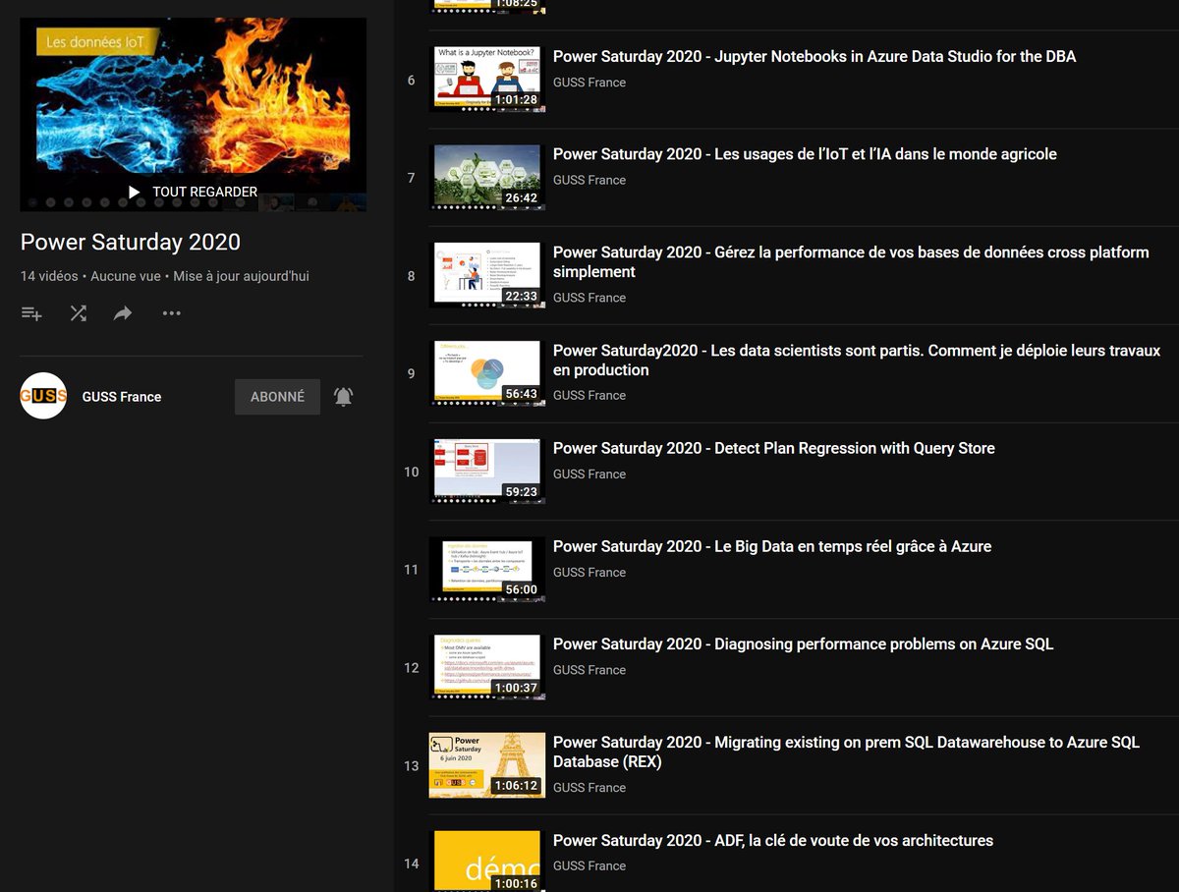Viewport: 1179px width, 892px height.
Task: Open Detect Plan Regression with Query Store title
Action: point(774,448)
